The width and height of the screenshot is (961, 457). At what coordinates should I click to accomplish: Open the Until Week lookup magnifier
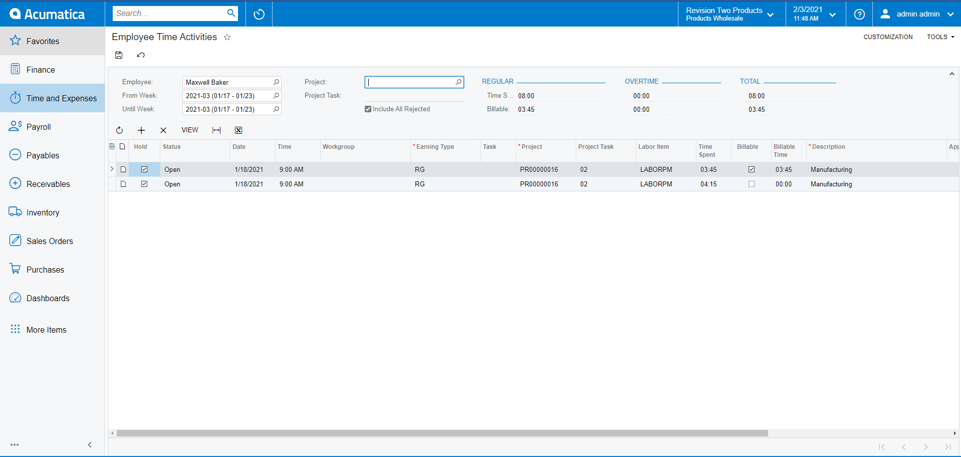(x=276, y=109)
